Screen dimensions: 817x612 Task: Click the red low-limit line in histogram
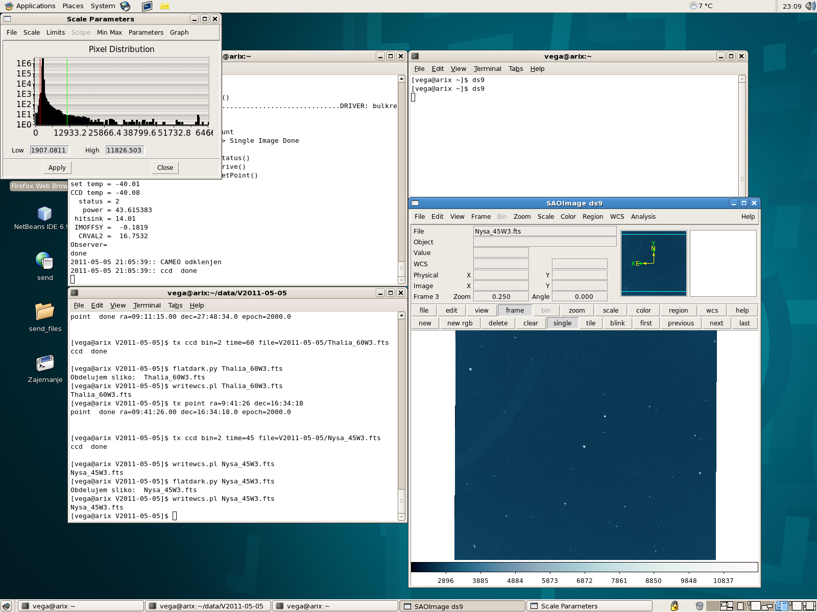(x=40, y=92)
